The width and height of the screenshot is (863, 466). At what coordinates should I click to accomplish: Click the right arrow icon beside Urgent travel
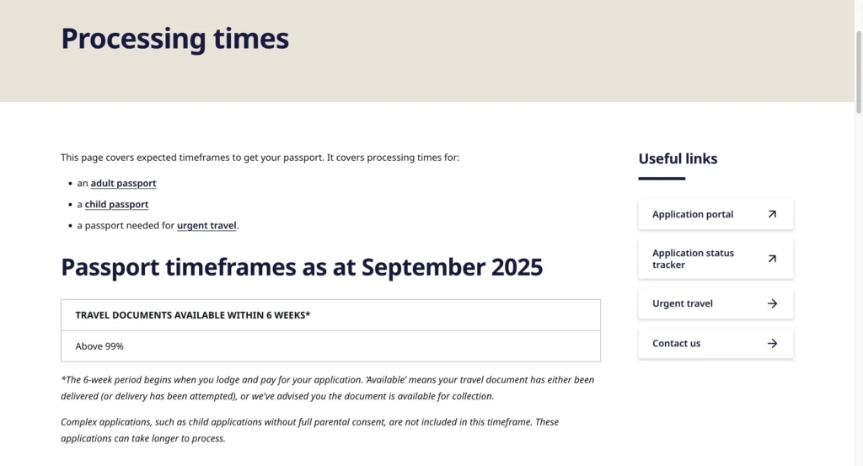(x=772, y=303)
